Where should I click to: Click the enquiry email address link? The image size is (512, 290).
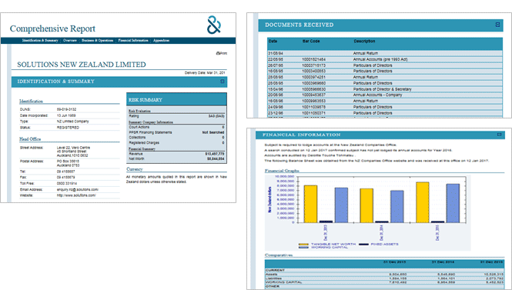tap(78, 189)
